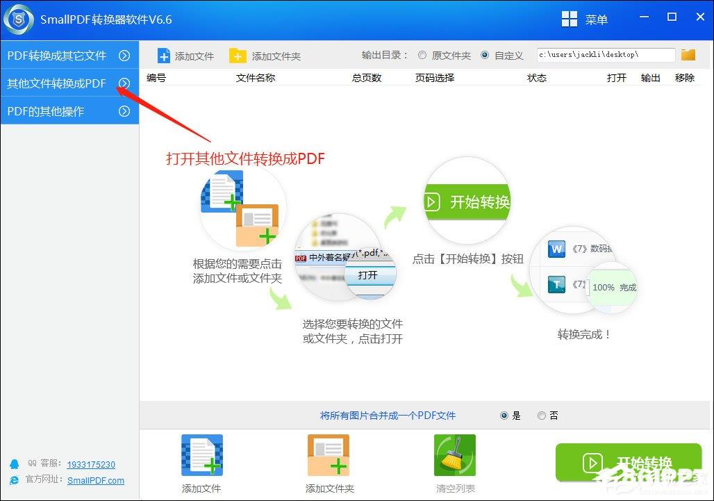The height and width of the screenshot is (501, 714).
Task: Choose 否 for merging images
Action: point(542,416)
